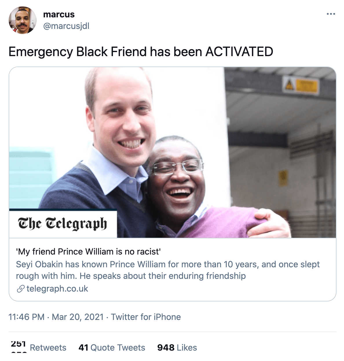Click the 251 retweet count number
344x361 pixels.
pos(19,344)
